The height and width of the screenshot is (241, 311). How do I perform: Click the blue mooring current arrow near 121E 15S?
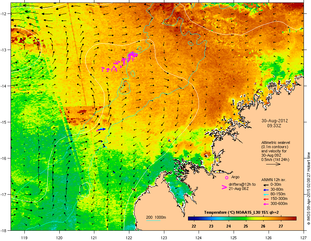(x=102, y=129)
